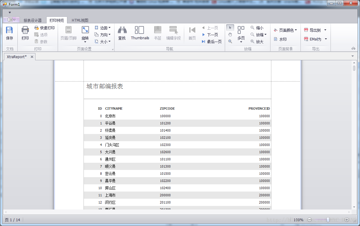
Task: Expand the EMail As dropdown arrow
Action: click(x=326, y=39)
